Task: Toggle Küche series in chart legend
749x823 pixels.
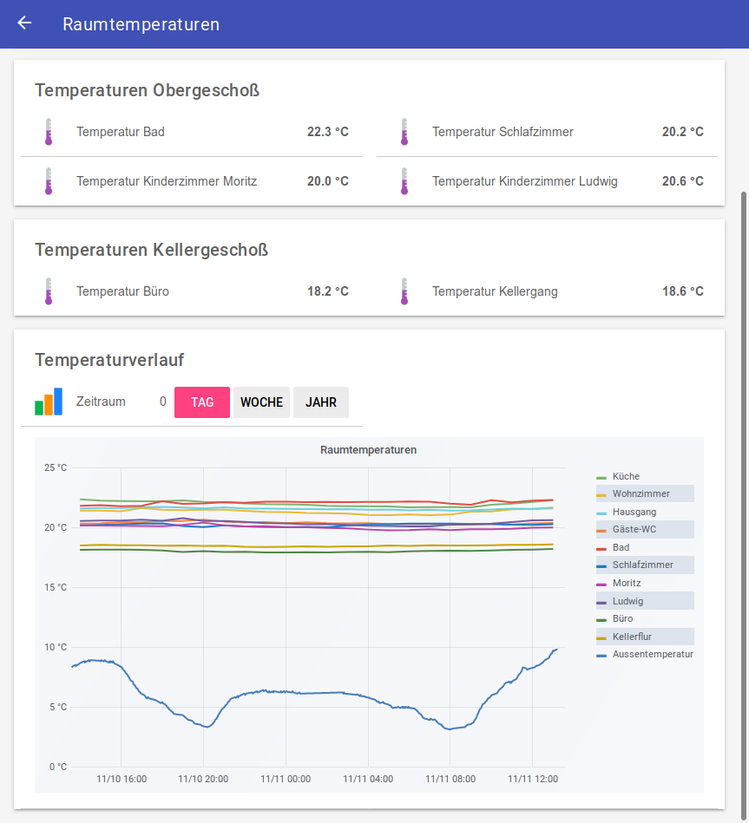Action: (625, 476)
